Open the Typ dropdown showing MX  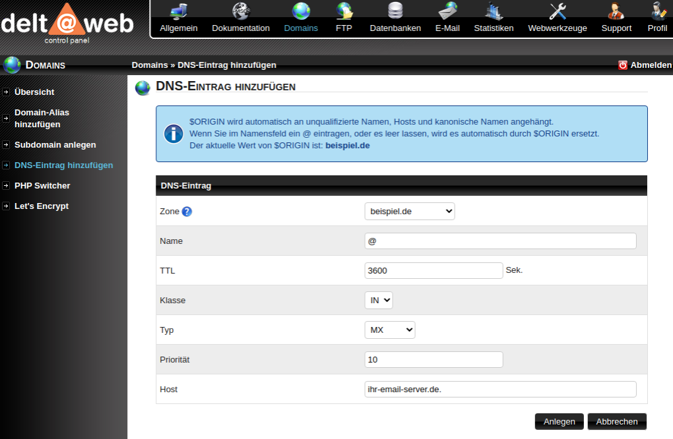click(390, 330)
